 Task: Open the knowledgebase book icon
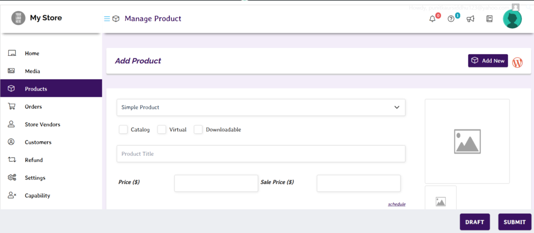tap(489, 19)
